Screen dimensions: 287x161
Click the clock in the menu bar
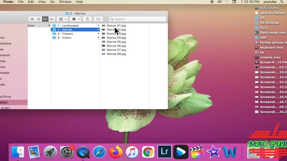coord(250,2)
